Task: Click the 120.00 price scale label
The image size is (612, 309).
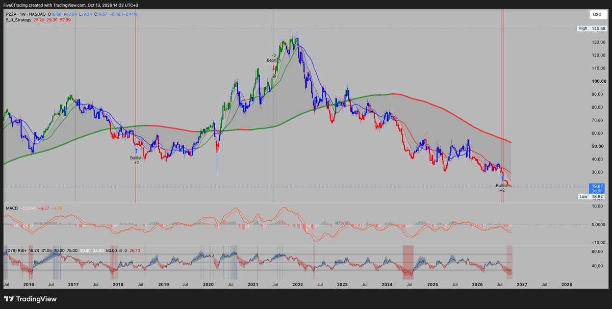Action: click(599, 55)
